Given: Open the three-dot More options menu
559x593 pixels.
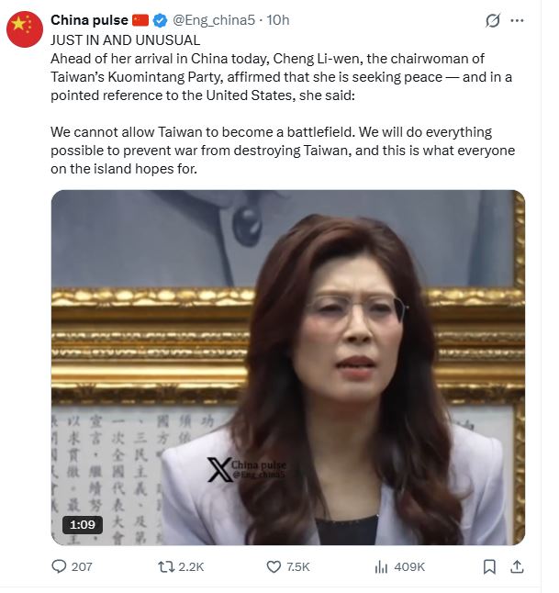Looking at the screenshot, I should pos(517,20).
